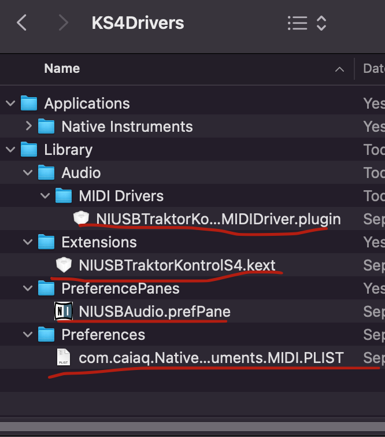The height and width of the screenshot is (437, 385).
Task: Go back with the left chevron button
Action: coord(22,23)
